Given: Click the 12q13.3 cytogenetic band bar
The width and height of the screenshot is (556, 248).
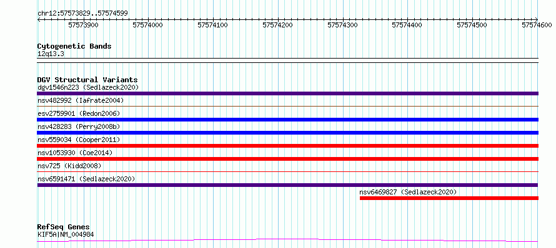Looking at the screenshot, I should click(x=287, y=60).
